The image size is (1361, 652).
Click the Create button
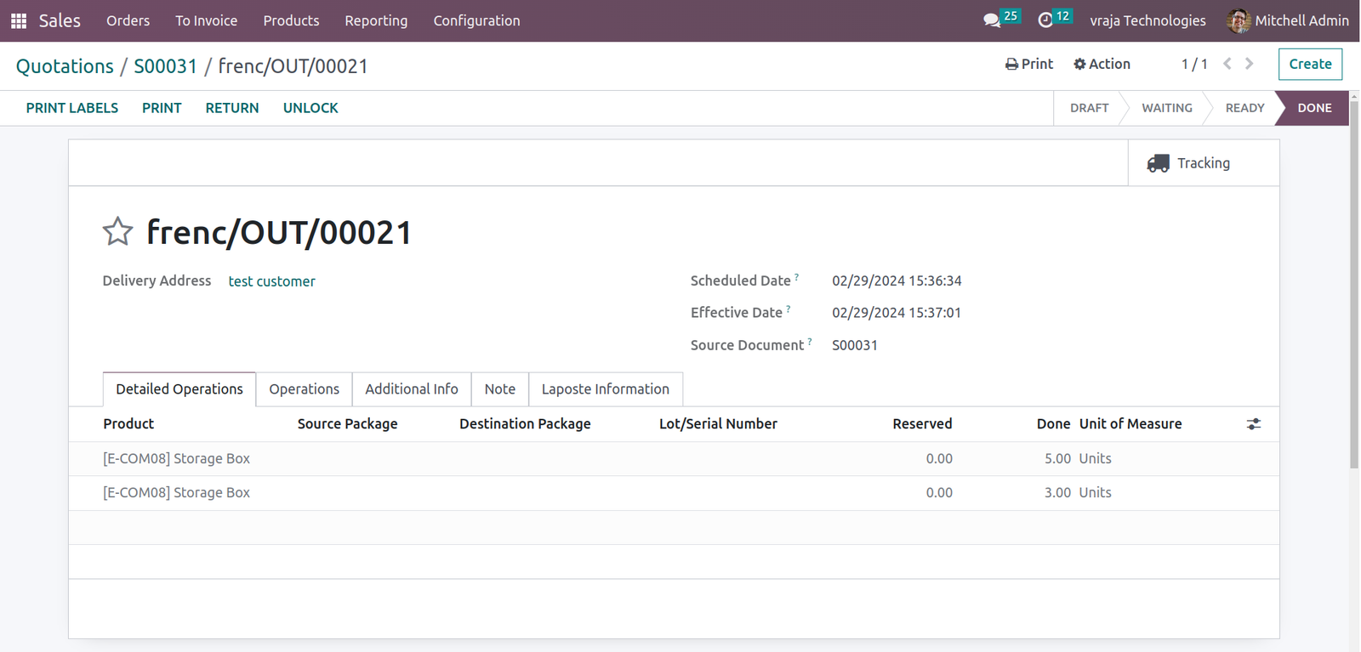(x=1310, y=64)
